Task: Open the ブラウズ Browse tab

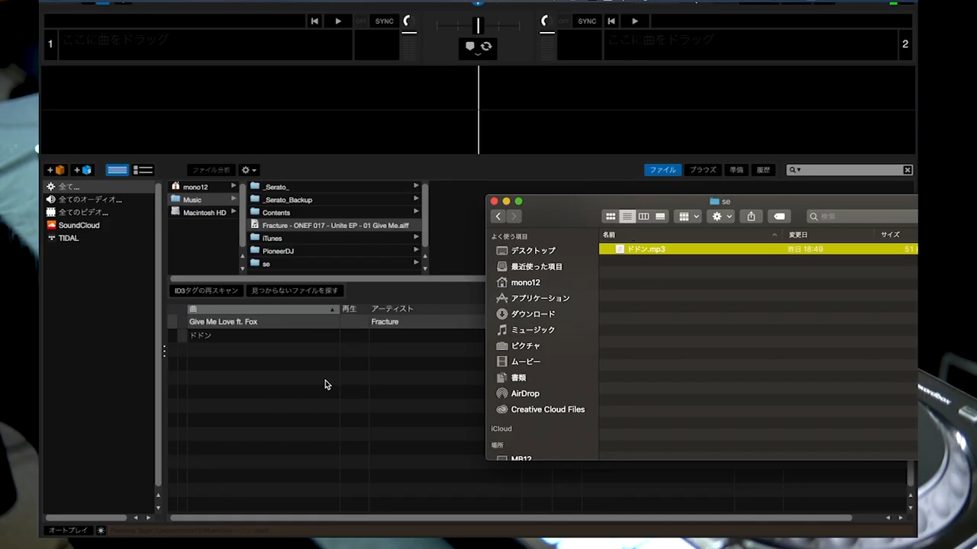Action: click(703, 170)
